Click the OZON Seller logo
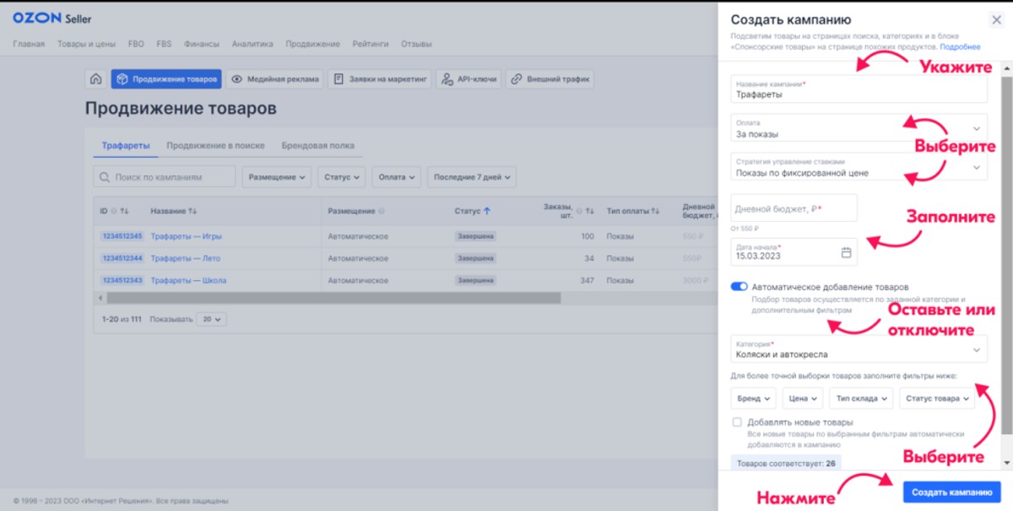The height and width of the screenshot is (511, 1013). [51, 18]
